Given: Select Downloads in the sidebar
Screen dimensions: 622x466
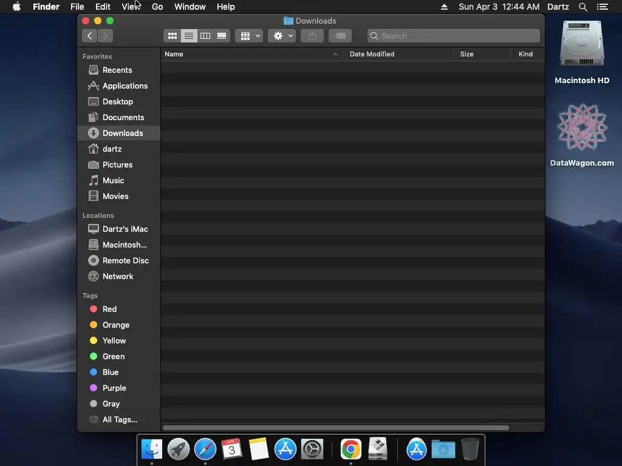Looking at the screenshot, I should 118,133.
